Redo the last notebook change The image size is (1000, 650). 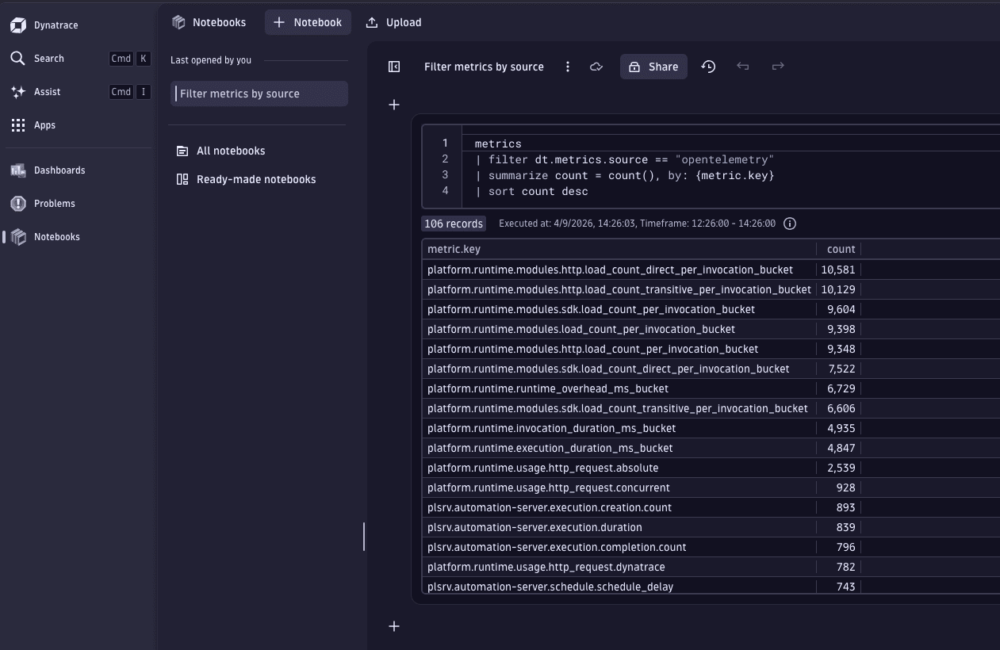(x=777, y=67)
